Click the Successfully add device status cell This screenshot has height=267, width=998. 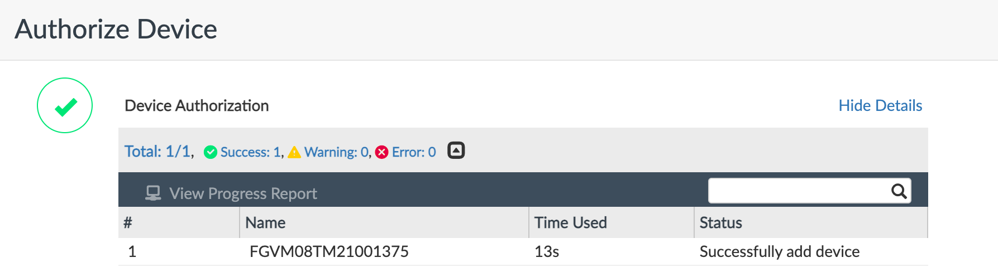[780, 251]
